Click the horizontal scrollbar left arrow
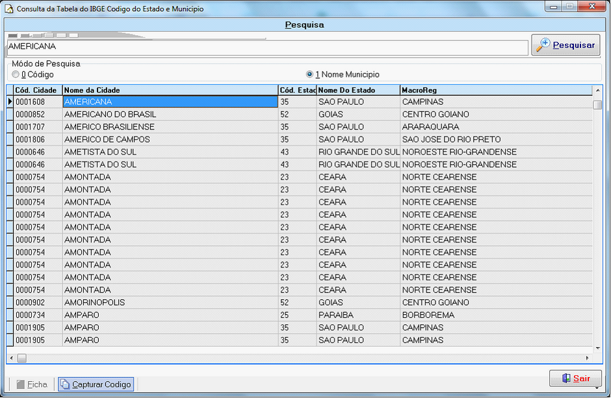 [11, 358]
